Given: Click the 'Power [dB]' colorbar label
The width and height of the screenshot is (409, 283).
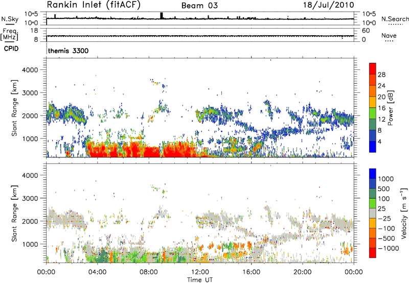Looking at the screenshot, I should tap(390, 108).
